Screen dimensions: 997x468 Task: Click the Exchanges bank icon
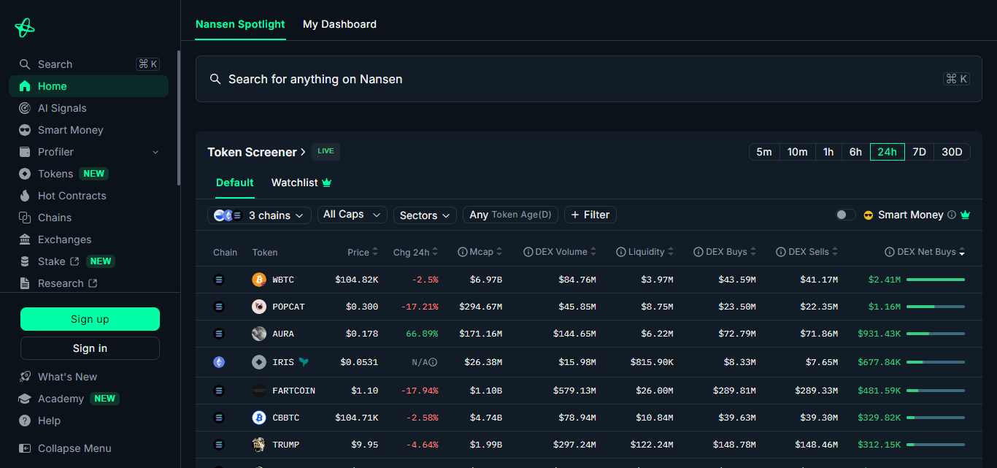25,239
